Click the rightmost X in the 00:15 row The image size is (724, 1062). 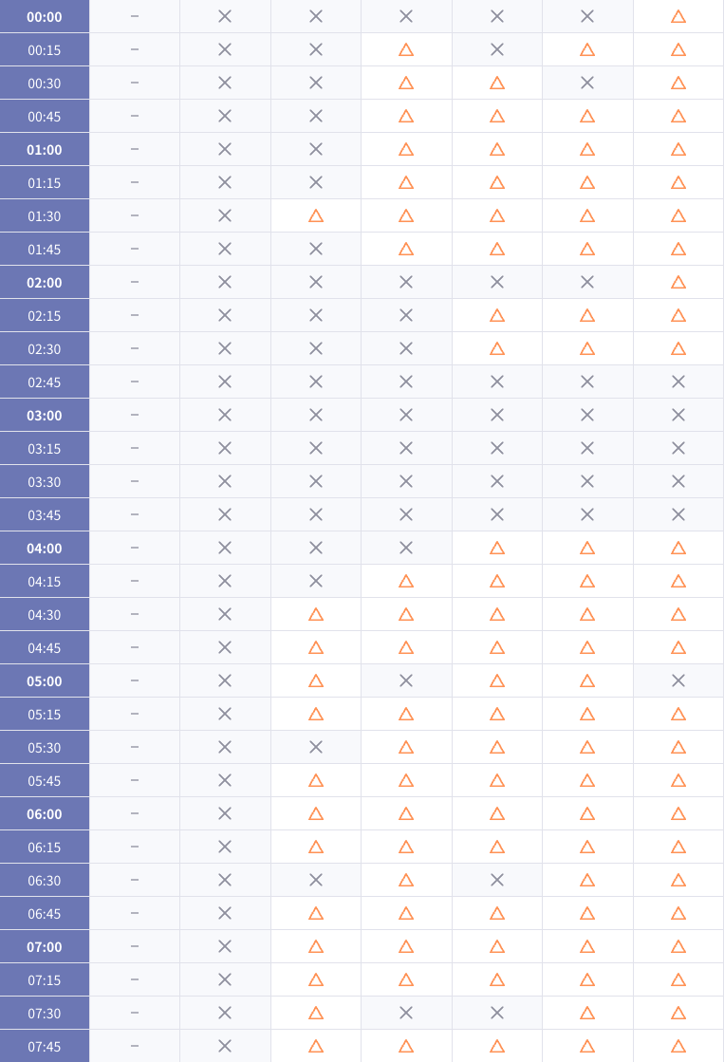tap(497, 49)
